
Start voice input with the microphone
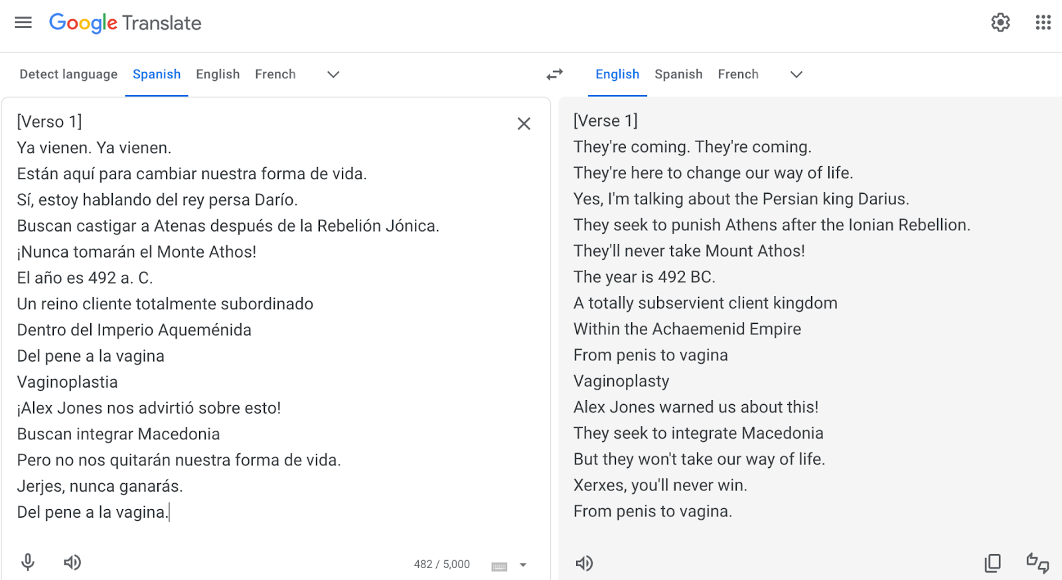click(28, 563)
